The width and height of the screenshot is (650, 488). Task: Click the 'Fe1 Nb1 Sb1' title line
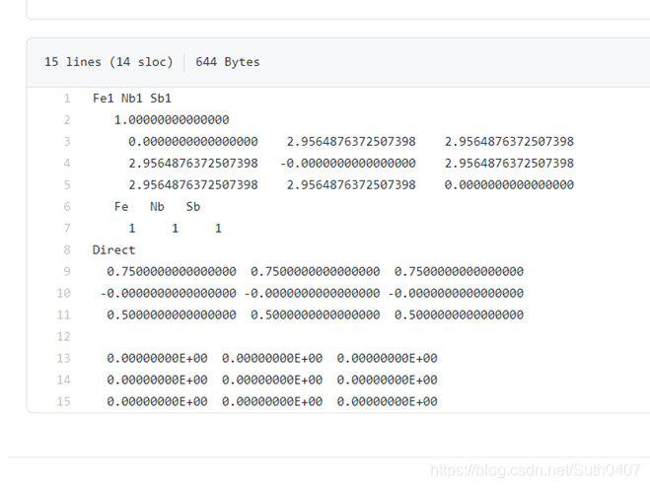[x=132, y=99]
